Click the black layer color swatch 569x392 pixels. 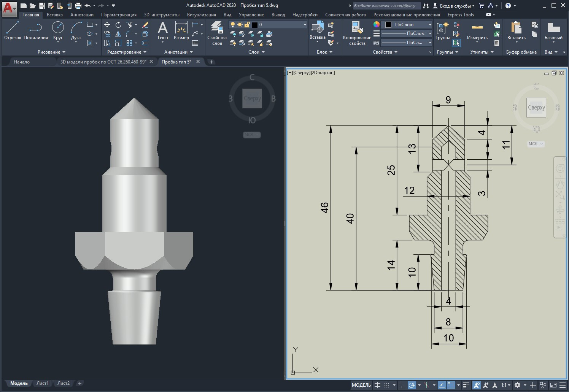click(255, 25)
